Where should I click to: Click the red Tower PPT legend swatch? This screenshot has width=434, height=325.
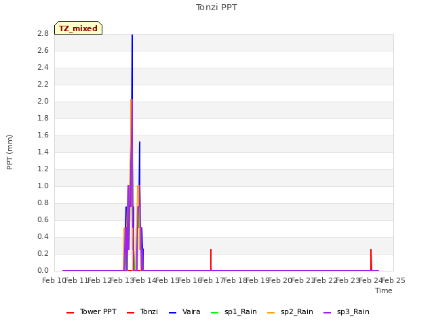[x=71, y=313]
